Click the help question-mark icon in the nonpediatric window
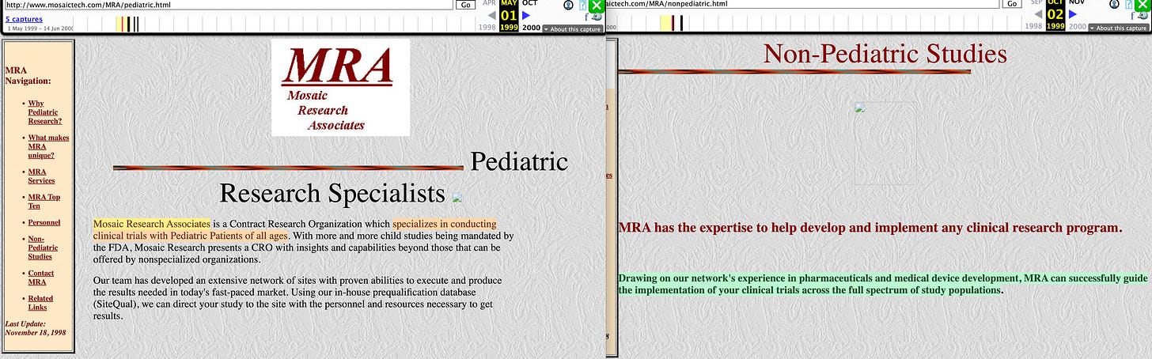This screenshot has width=1152, height=359. click(1131, 5)
